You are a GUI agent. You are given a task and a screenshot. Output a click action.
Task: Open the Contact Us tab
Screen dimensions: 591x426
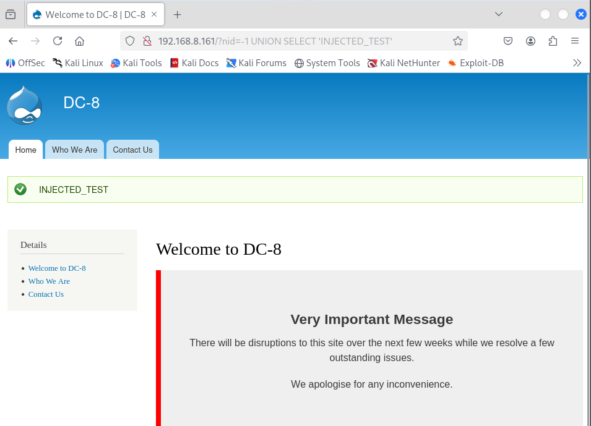132,150
